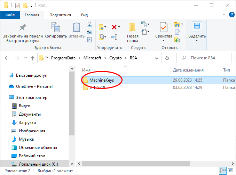The height and width of the screenshot is (175, 236).
Task: Click the Copy button in ribbon
Action: pyautogui.click(x=56, y=30)
